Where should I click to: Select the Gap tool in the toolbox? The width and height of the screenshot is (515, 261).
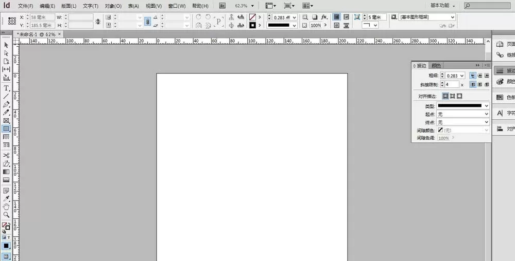[6, 69]
